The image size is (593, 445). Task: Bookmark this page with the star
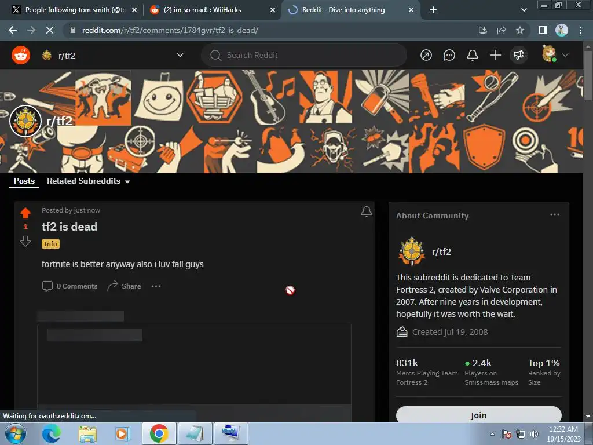tap(520, 30)
